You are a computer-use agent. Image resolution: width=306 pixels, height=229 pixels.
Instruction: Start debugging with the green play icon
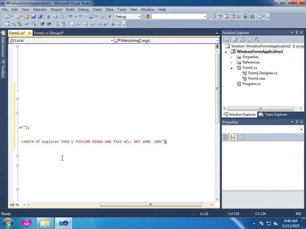[110, 17]
